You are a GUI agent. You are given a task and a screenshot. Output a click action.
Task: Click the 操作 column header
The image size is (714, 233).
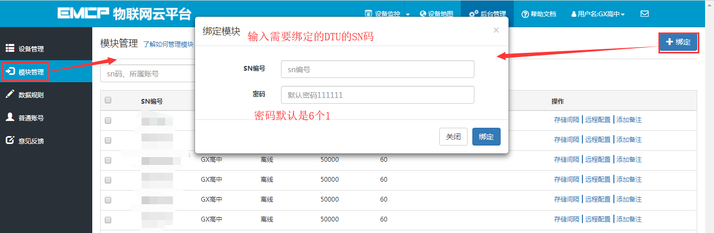click(558, 101)
